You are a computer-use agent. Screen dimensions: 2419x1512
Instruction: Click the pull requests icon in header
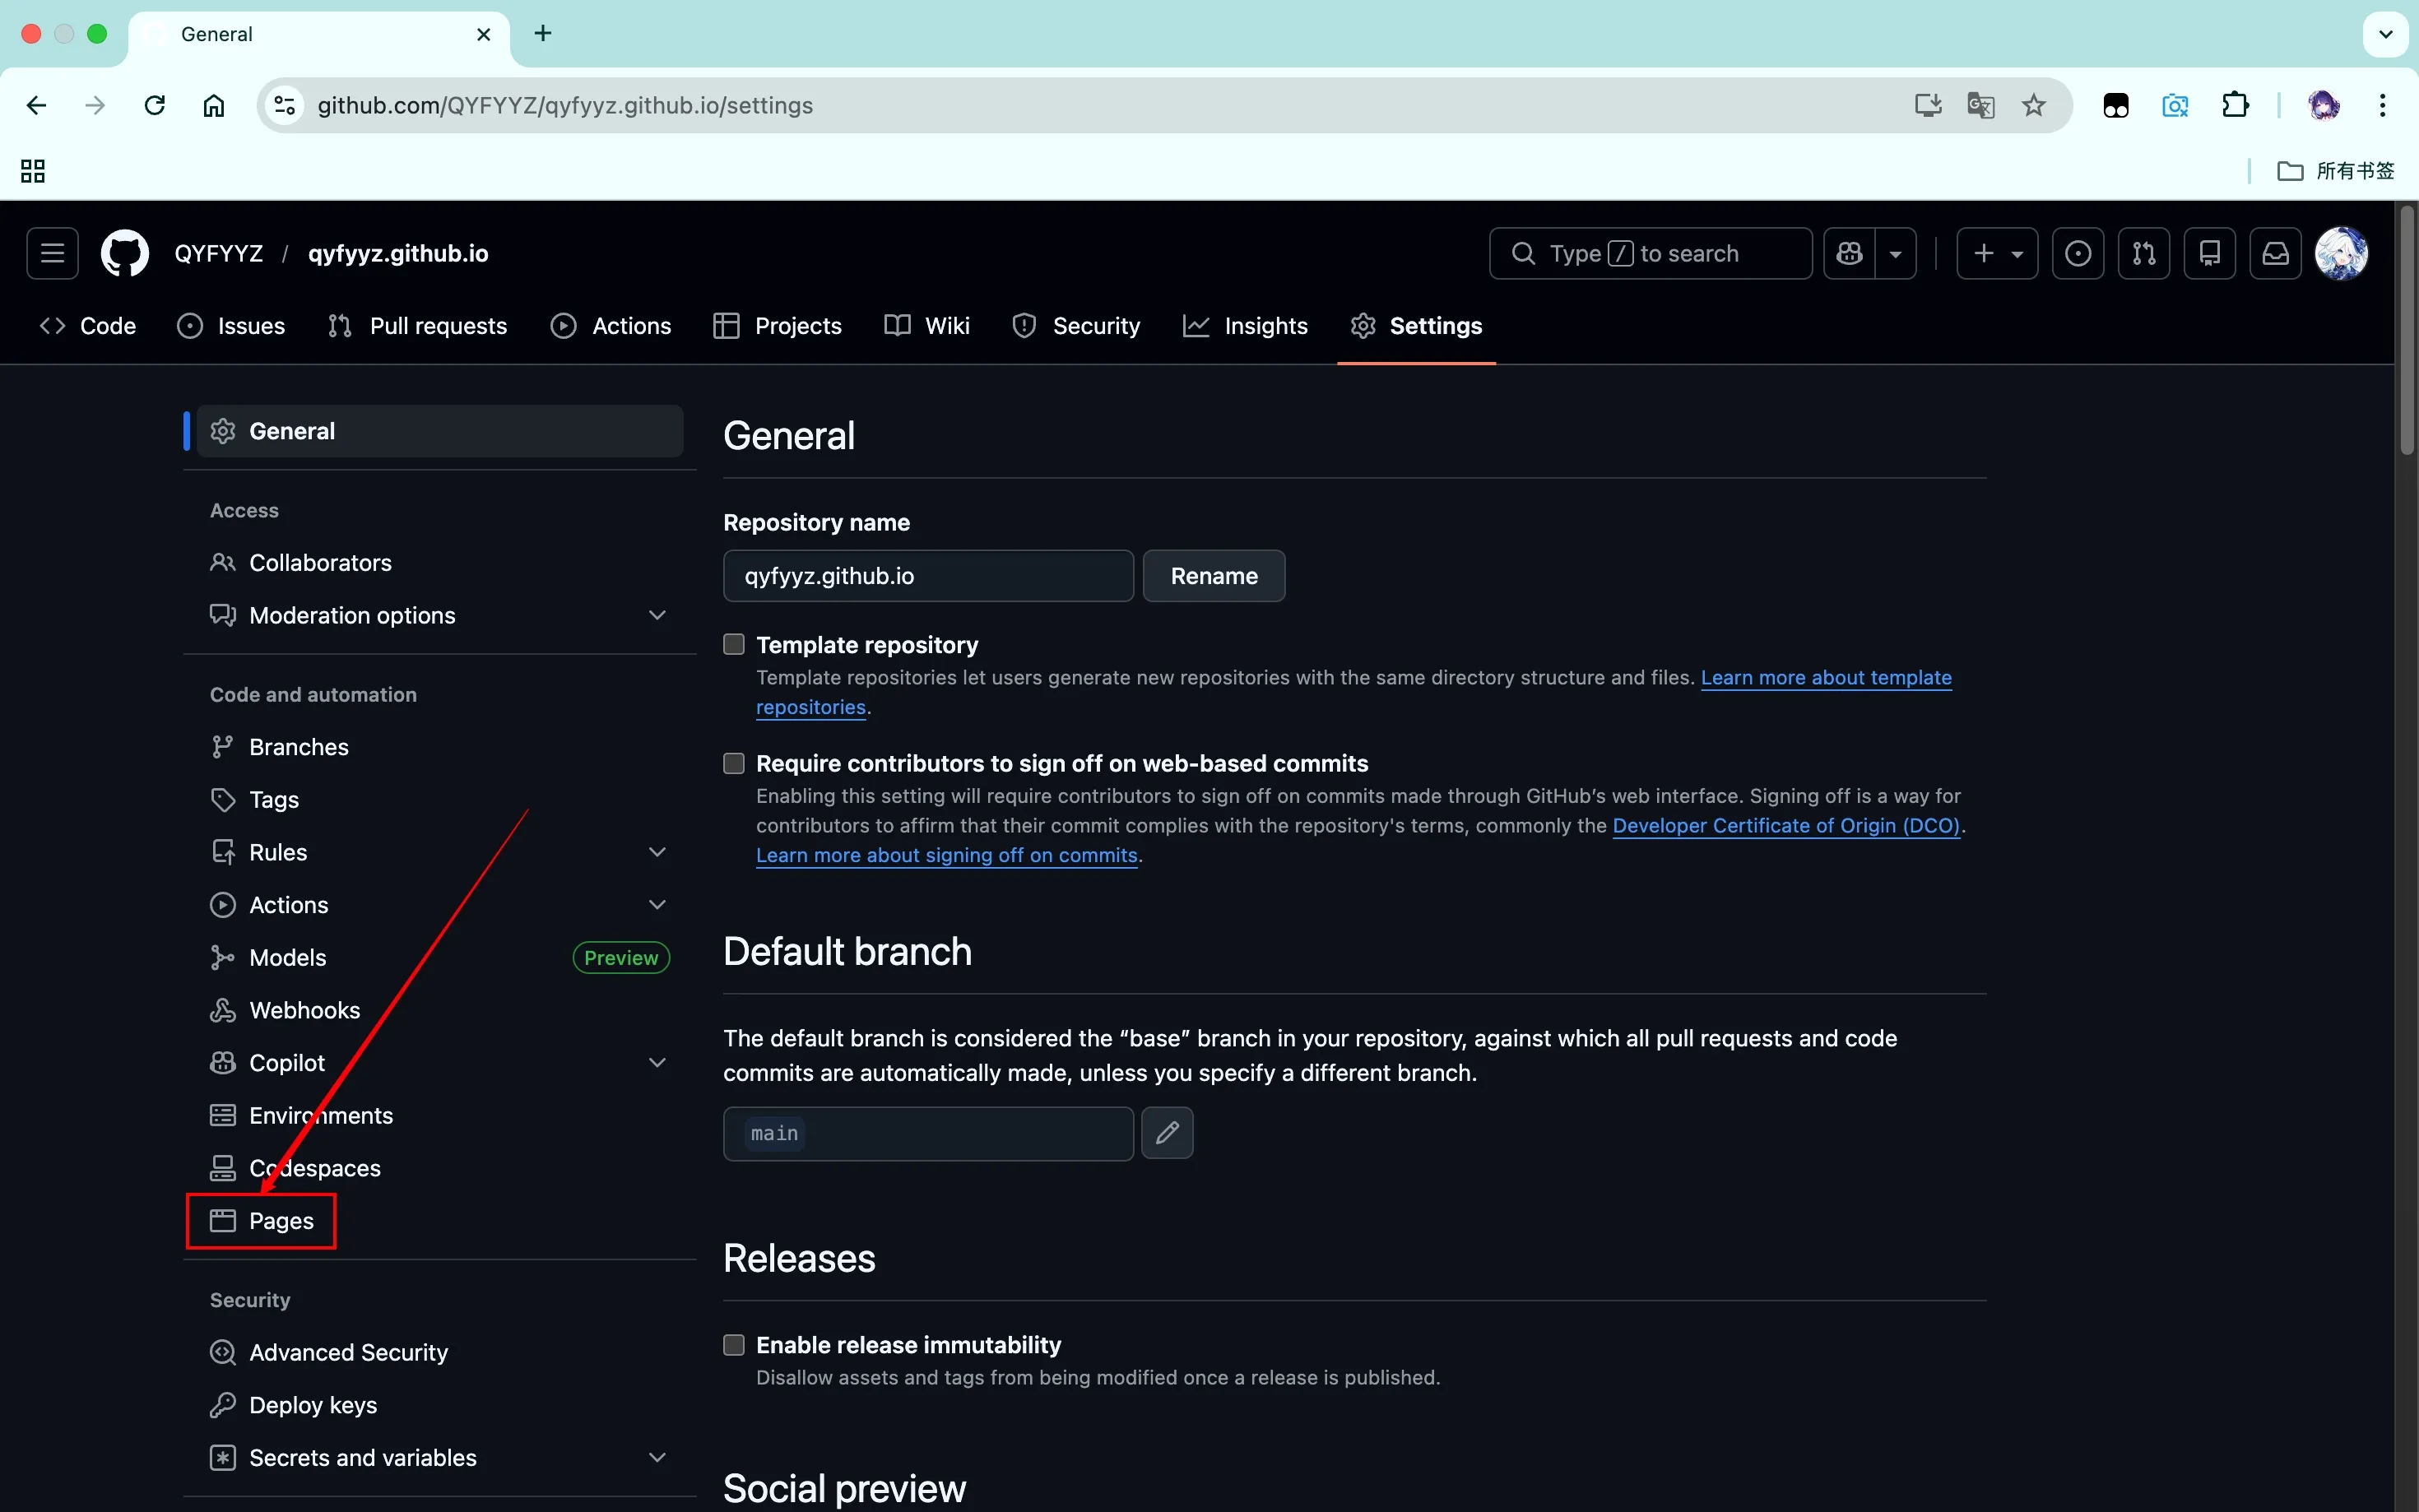pyautogui.click(x=2143, y=254)
